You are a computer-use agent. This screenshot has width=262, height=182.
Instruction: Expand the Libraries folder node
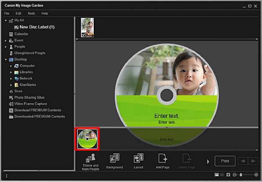(x=11, y=72)
